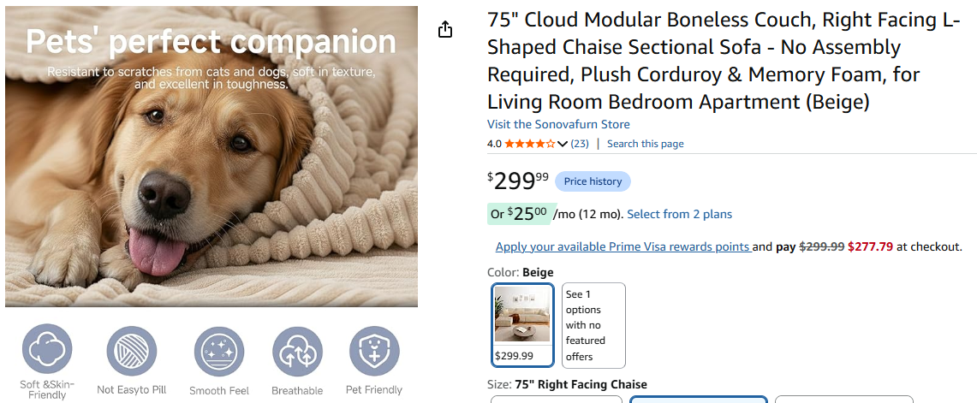Viewport: 977px width, 403px height.
Task: Visit the Sonovafurn Store link
Action: tap(558, 124)
